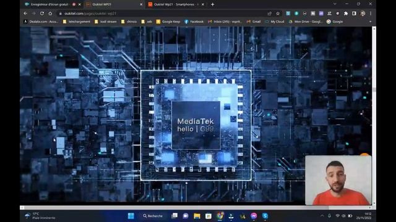The height and width of the screenshot is (222, 396).
Task: Reload the Oukitel page
Action: coord(42,14)
